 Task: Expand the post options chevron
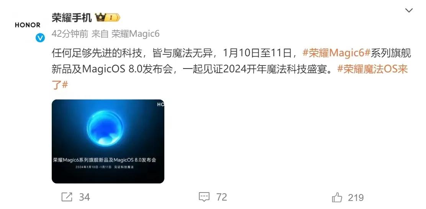coord(409,10)
